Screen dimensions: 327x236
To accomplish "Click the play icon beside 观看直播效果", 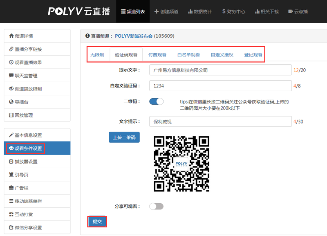I will point(11,62).
